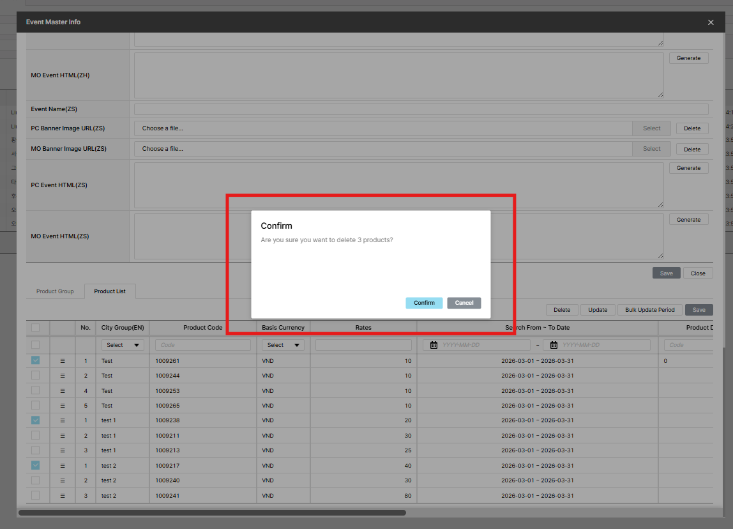Click the Bulk Update Period button
This screenshot has width=733, height=529.
(649, 310)
